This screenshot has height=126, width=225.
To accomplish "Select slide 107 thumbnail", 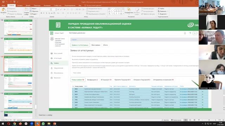I will [x=18, y=45].
